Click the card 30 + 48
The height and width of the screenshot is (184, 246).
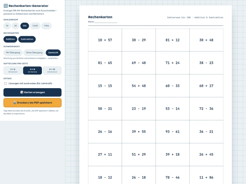[x=206, y=40]
